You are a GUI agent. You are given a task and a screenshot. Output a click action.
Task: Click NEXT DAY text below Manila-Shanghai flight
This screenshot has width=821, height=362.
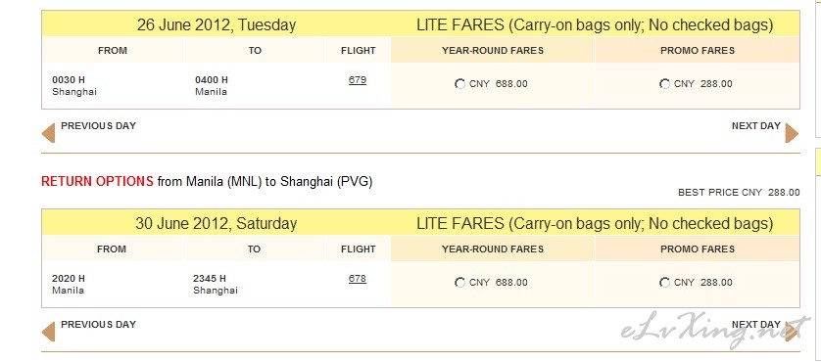click(756, 325)
